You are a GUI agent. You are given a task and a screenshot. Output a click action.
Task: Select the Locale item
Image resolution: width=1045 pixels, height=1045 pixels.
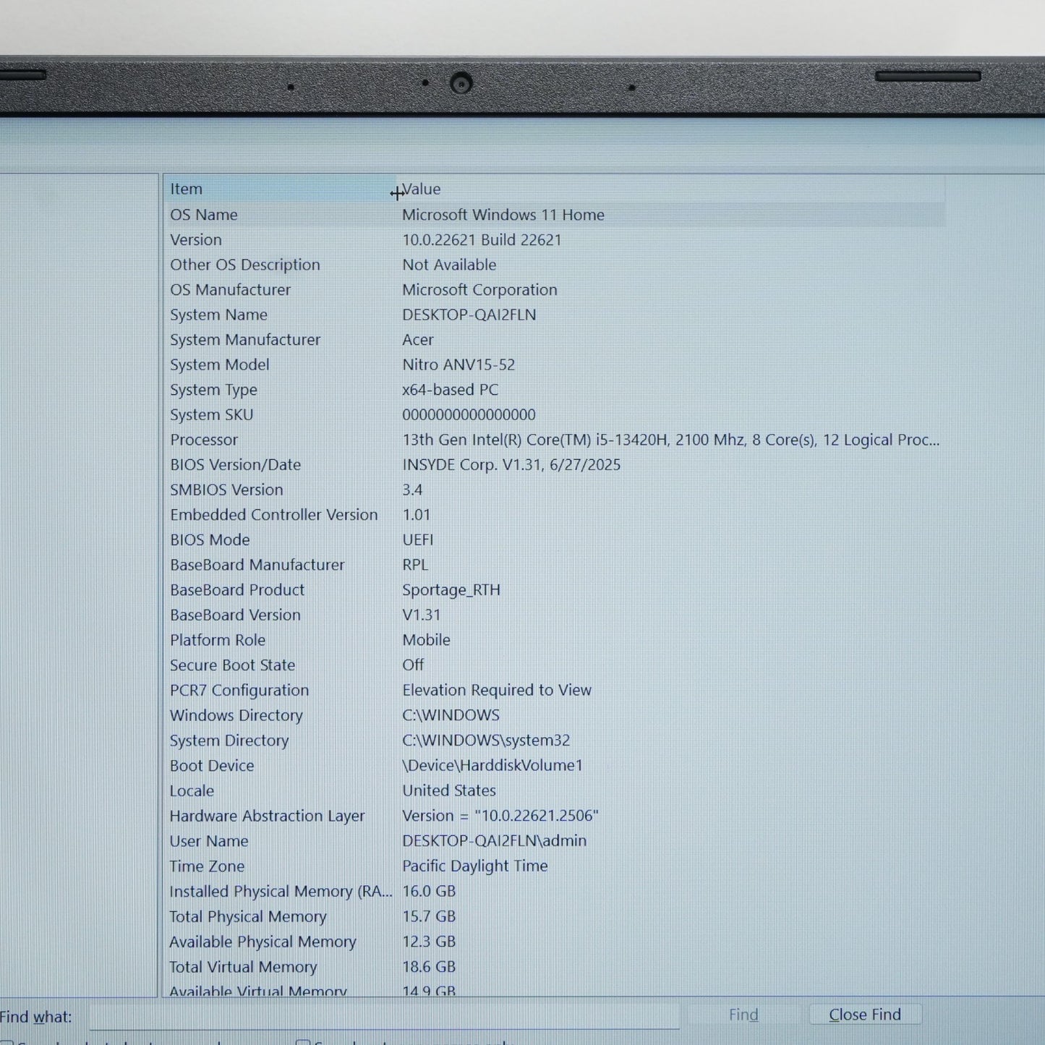[192, 791]
